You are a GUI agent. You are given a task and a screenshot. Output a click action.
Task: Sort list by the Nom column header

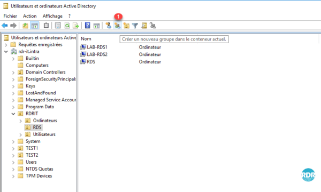pos(86,39)
